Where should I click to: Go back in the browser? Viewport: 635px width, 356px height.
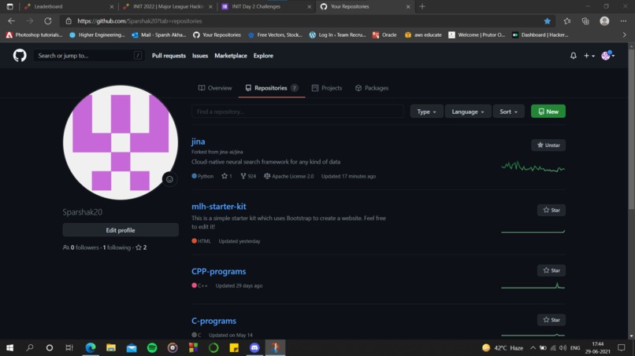pyautogui.click(x=11, y=21)
